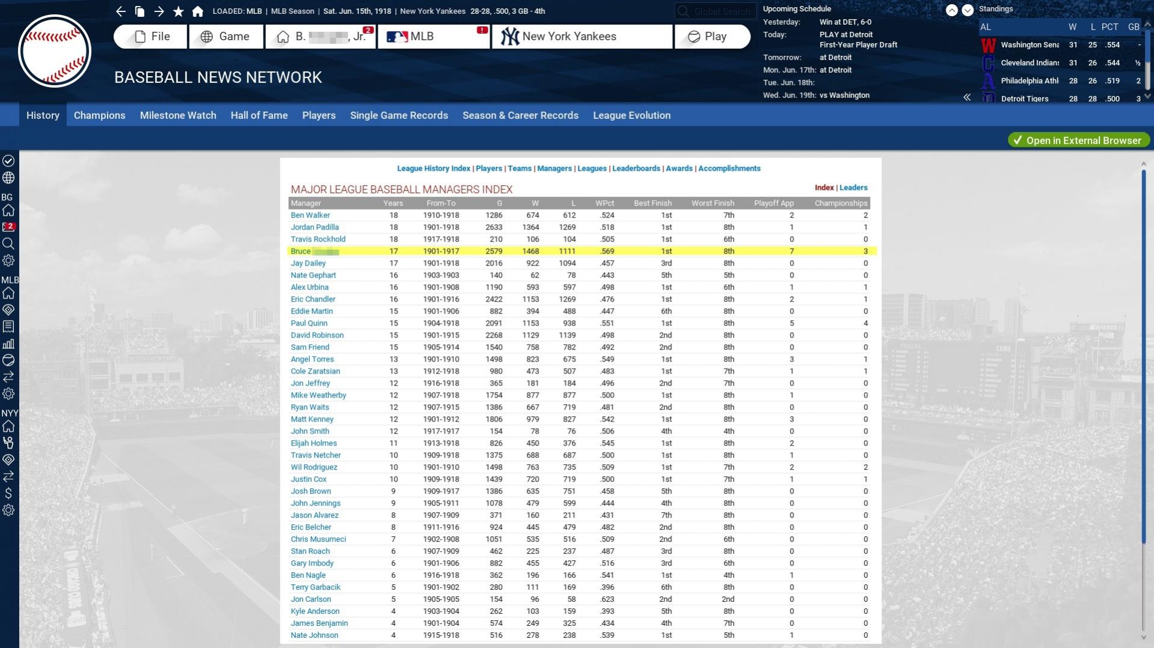The height and width of the screenshot is (648, 1154).
Task: Click the forward arrow navigation icon
Action: [x=159, y=11]
